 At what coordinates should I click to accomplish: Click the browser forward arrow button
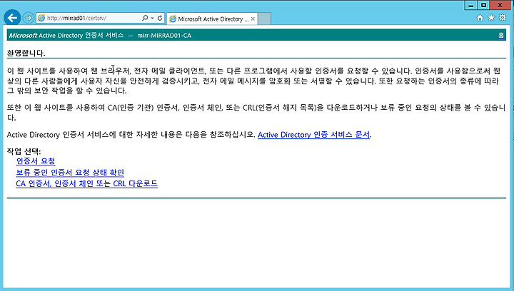[29, 18]
